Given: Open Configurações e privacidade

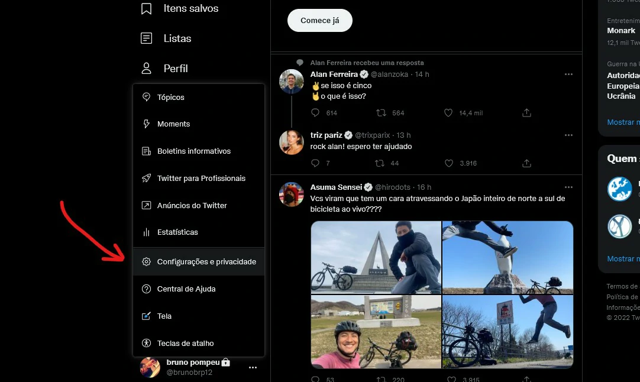Looking at the screenshot, I should (x=199, y=261).
